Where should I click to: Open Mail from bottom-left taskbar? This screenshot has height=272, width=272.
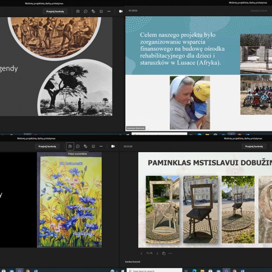(x=12, y=271)
